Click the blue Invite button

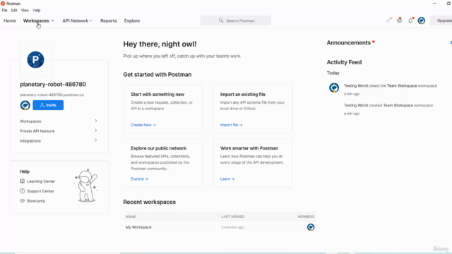click(x=48, y=105)
